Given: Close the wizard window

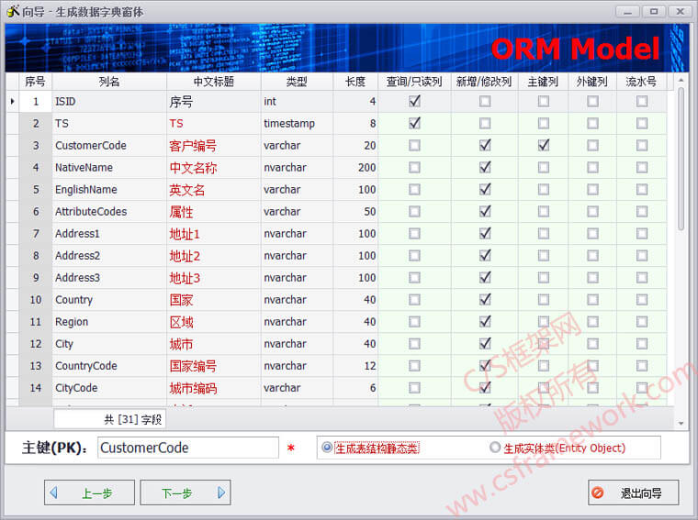Looking at the screenshot, I should point(681,12).
